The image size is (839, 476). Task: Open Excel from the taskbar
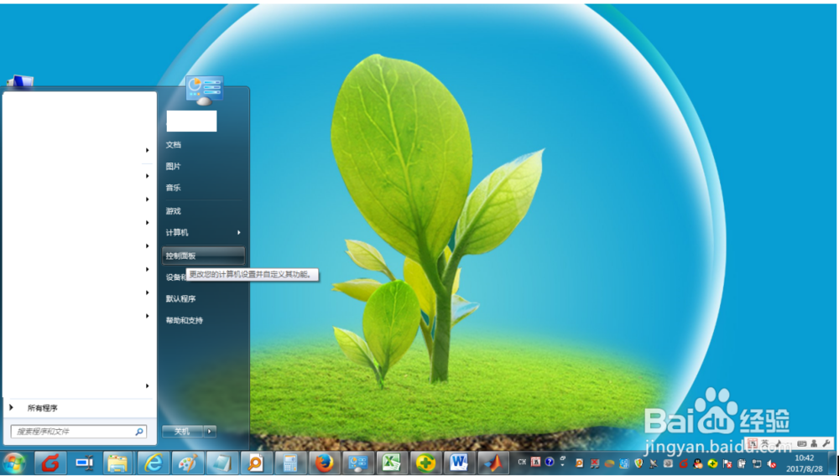click(392, 463)
